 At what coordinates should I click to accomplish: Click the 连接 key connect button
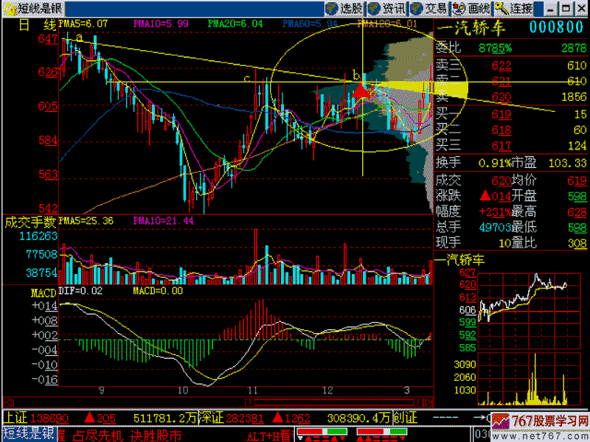[x=514, y=8]
